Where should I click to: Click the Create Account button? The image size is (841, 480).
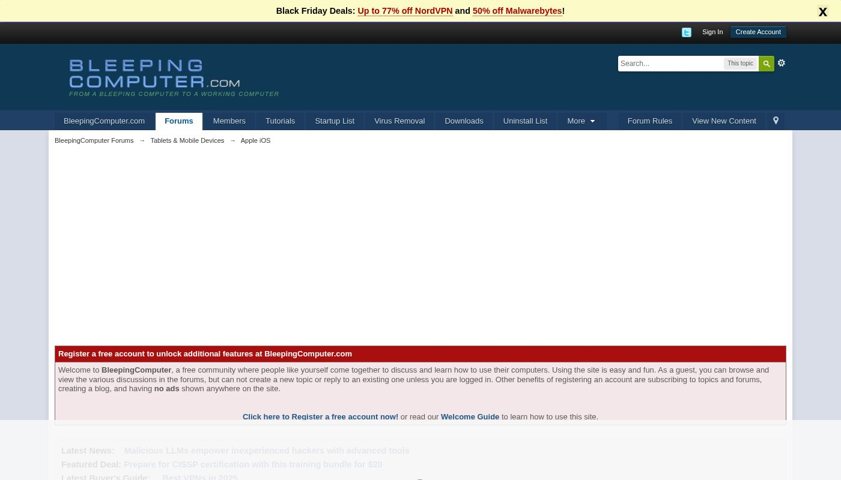(x=758, y=32)
